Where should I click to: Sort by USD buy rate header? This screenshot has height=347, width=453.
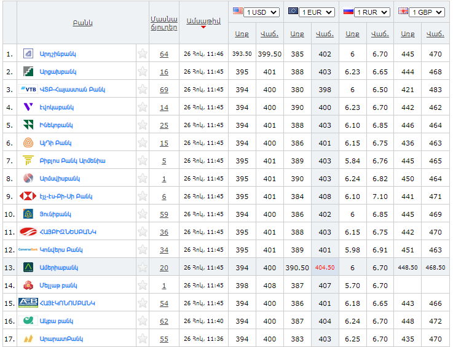click(x=242, y=34)
